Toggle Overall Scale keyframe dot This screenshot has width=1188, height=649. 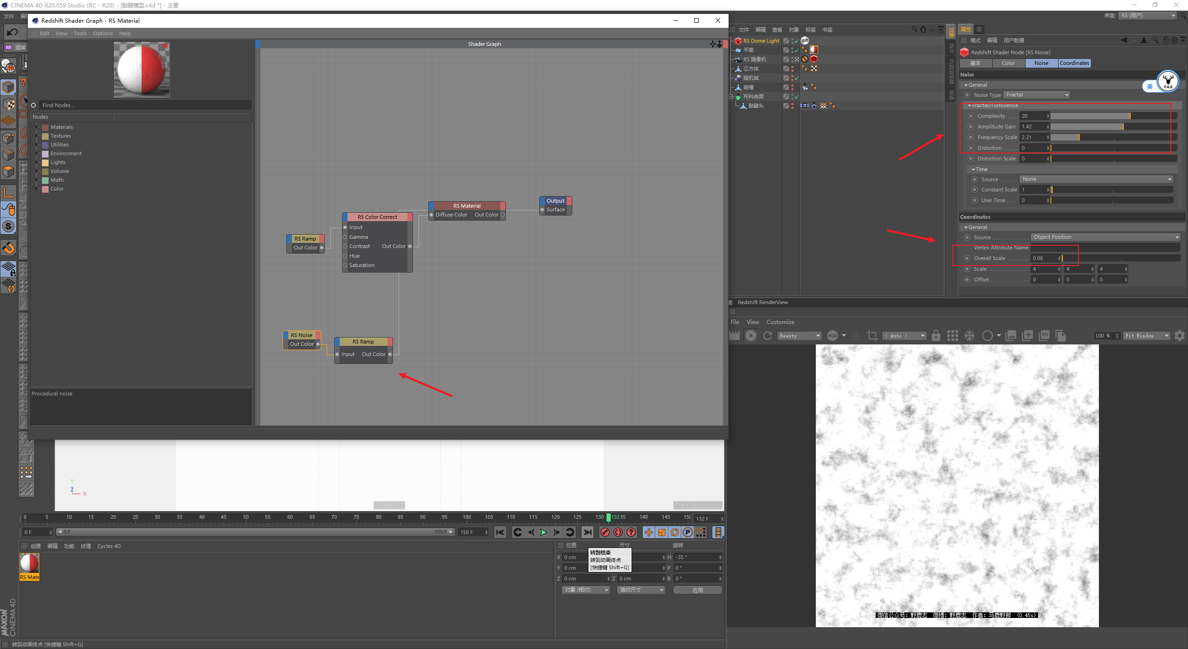(x=967, y=258)
